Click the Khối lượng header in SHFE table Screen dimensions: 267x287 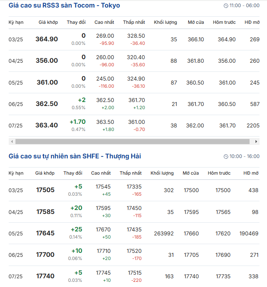tap(162, 173)
